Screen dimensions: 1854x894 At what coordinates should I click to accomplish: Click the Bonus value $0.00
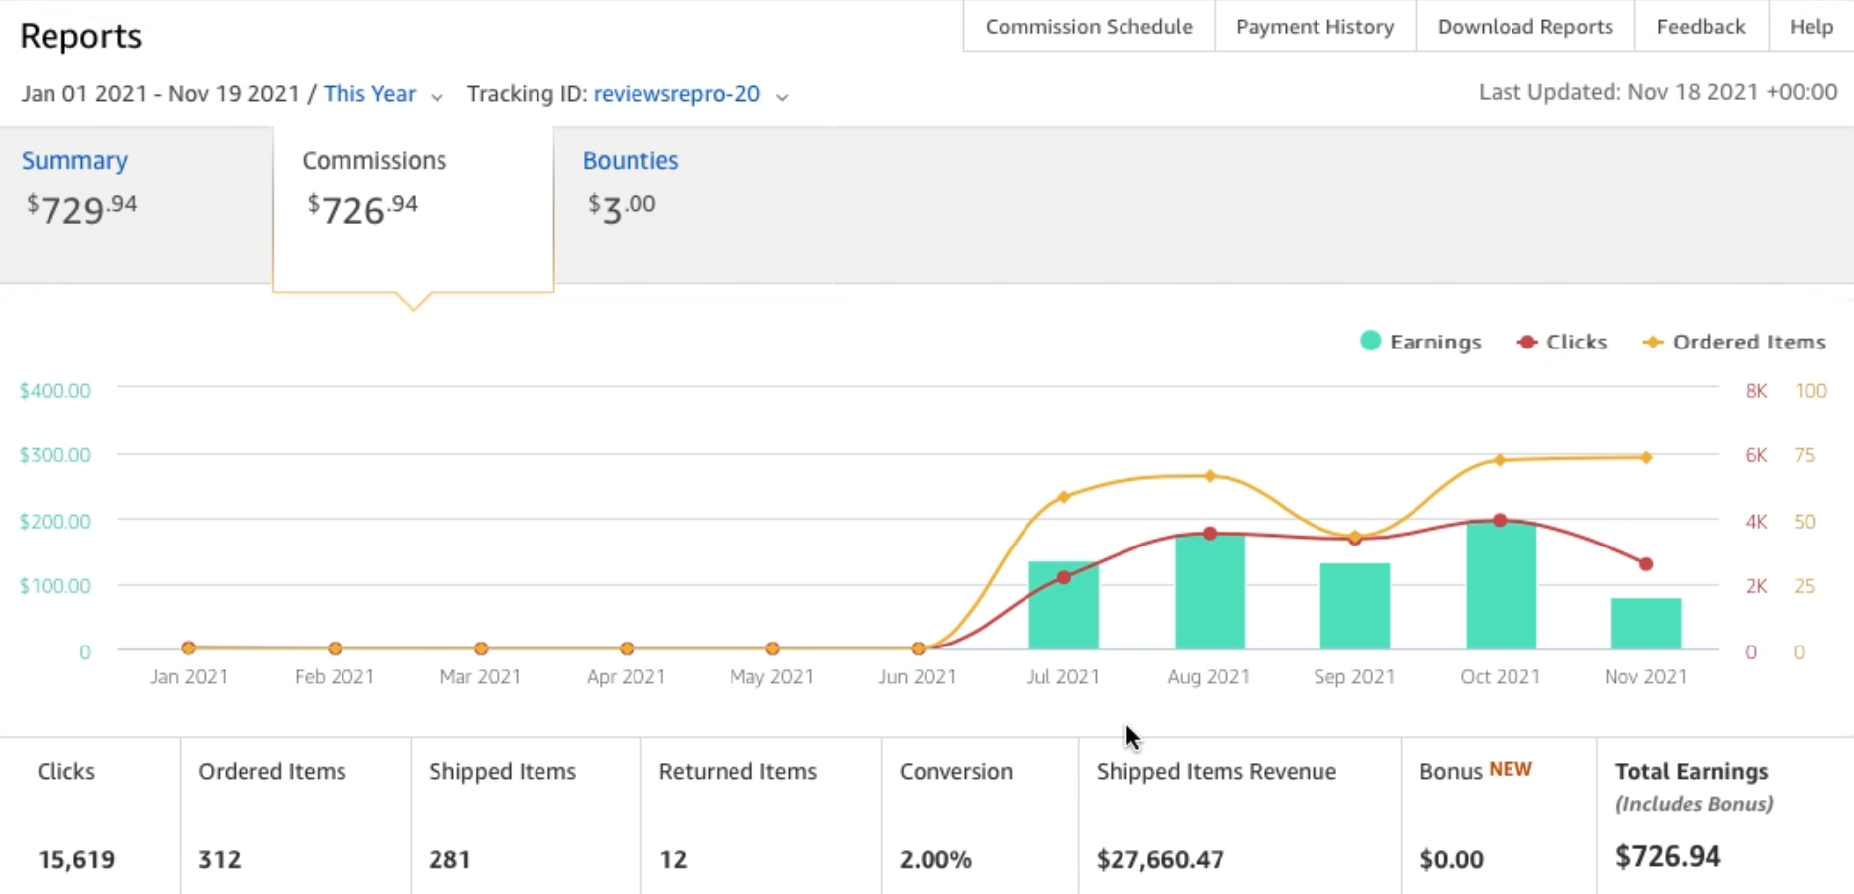[1452, 859]
